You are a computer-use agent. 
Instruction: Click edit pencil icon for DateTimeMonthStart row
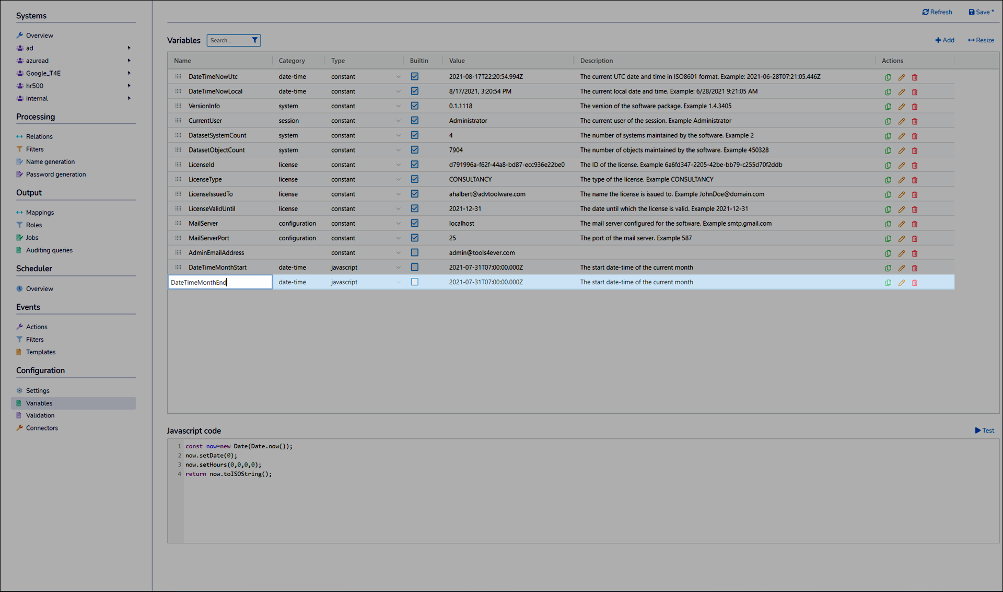coord(902,268)
